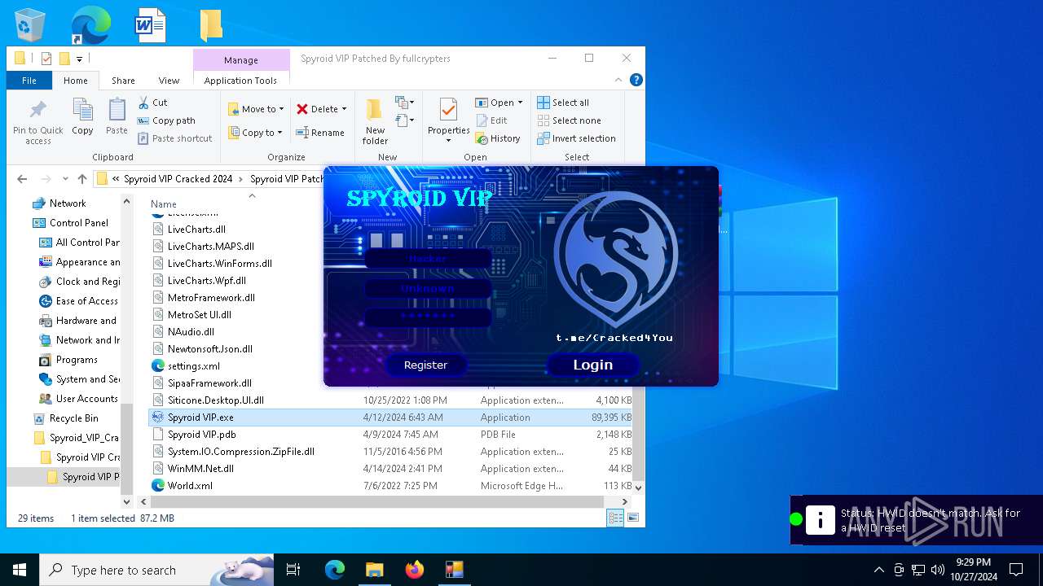Click Select none in ribbon

tap(569, 120)
